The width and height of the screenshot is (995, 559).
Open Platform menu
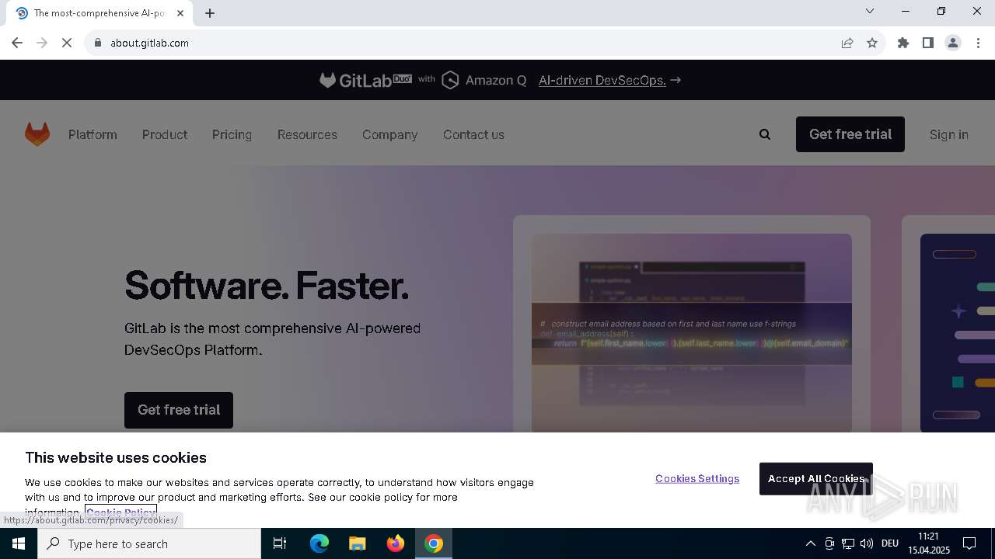coord(93,134)
